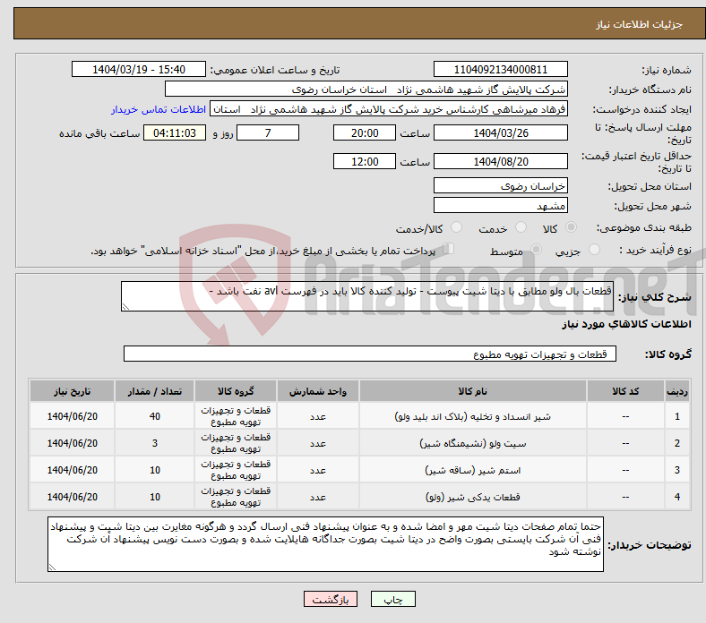Click date 1404/06/20 in the سیت ولو row

[72, 443]
